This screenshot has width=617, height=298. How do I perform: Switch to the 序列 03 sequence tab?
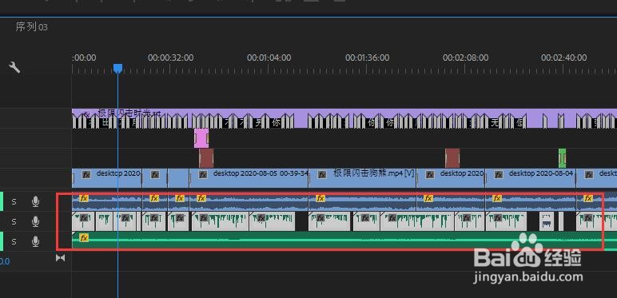tap(31, 26)
